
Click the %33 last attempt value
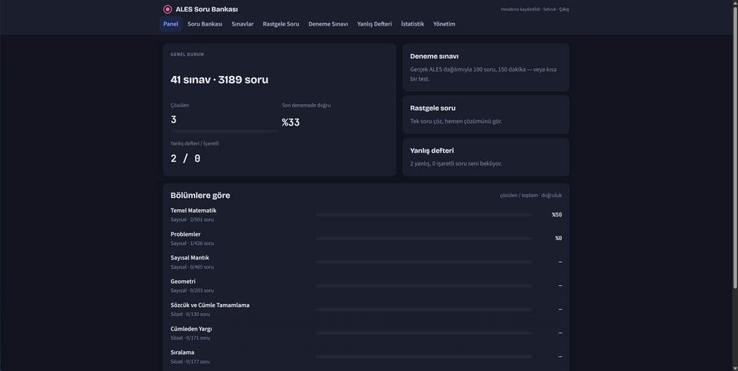[291, 122]
